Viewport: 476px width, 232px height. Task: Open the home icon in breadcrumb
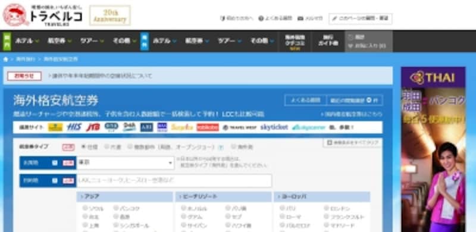point(6,59)
